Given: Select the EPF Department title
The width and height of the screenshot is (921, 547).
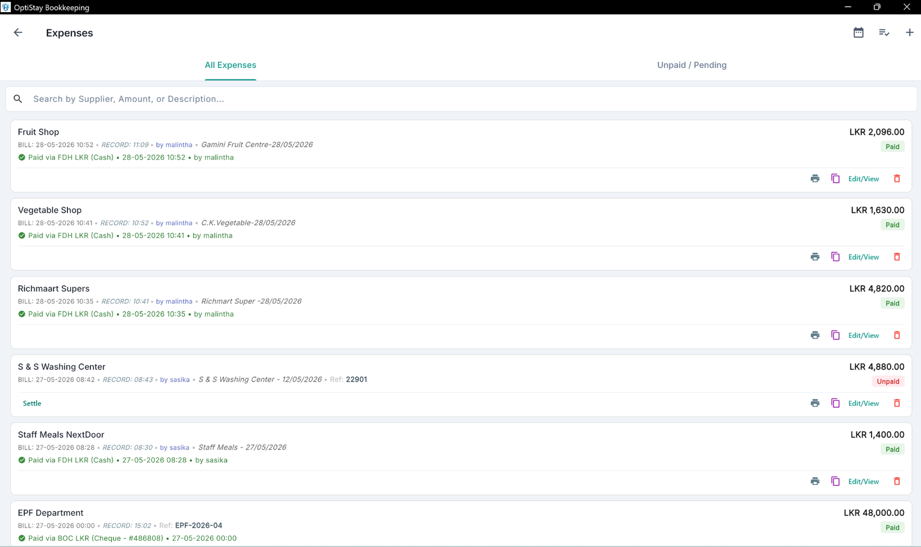Looking at the screenshot, I should coord(51,513).
